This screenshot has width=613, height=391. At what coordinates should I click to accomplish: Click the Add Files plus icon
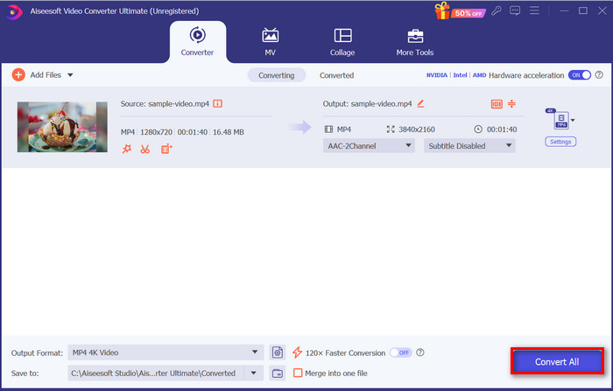click(x=18, y=74)
